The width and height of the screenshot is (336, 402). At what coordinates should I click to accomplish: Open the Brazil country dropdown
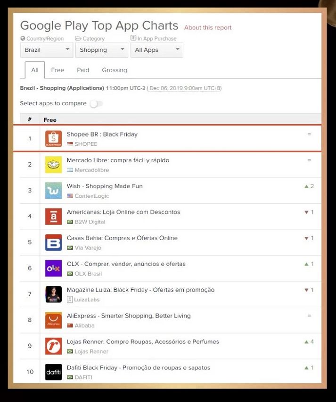click(47, 50)
